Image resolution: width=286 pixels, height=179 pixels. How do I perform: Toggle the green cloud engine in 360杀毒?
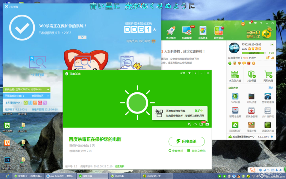(x=25, y=103)
